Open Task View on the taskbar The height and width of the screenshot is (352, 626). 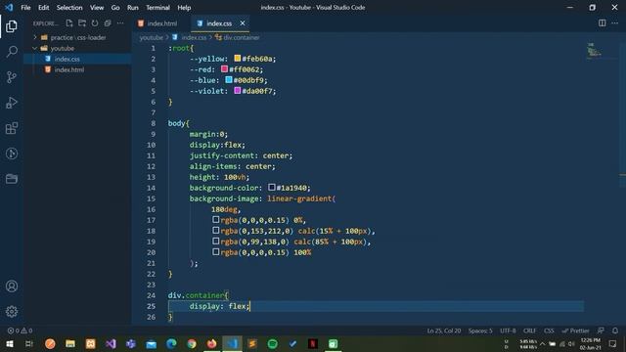(29, 343)
